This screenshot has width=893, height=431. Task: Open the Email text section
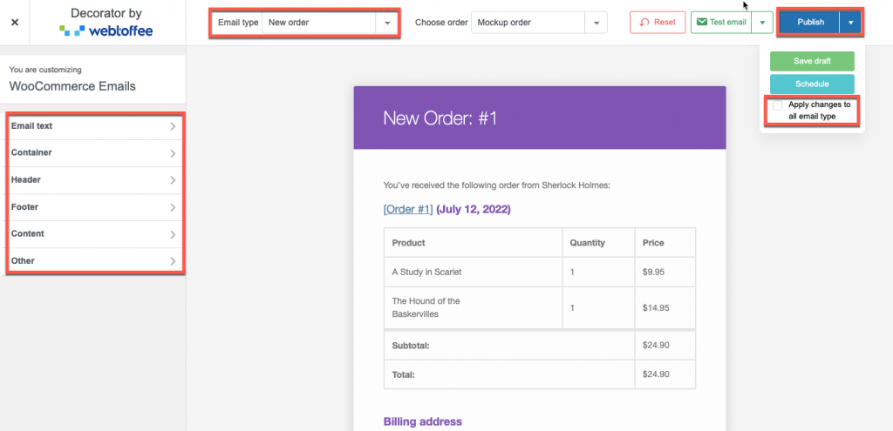coord(94,126)
